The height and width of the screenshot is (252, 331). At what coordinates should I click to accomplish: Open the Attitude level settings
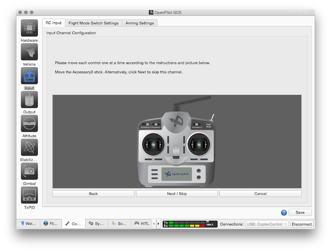coord(29,123)
